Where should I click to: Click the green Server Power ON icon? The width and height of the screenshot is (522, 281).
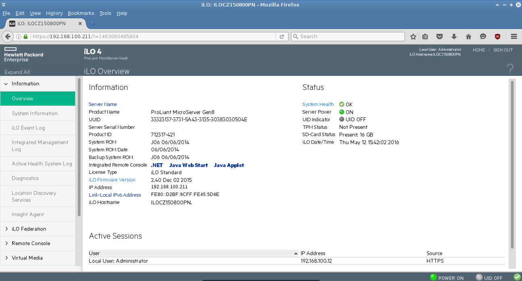[342, 112]
